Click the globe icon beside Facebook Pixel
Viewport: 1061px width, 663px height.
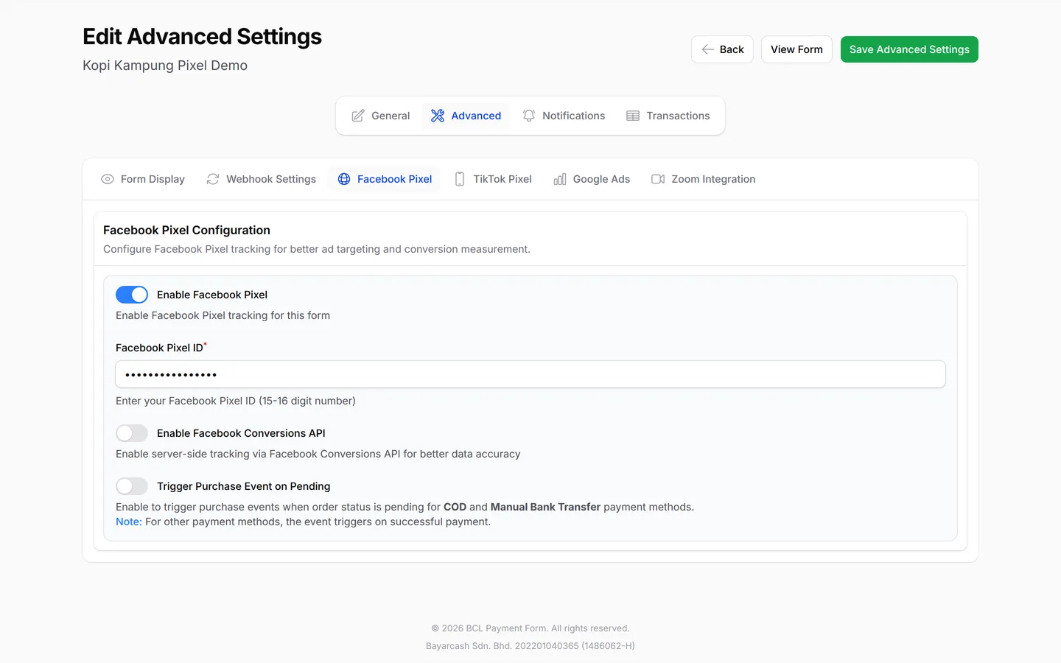[344, 179]
